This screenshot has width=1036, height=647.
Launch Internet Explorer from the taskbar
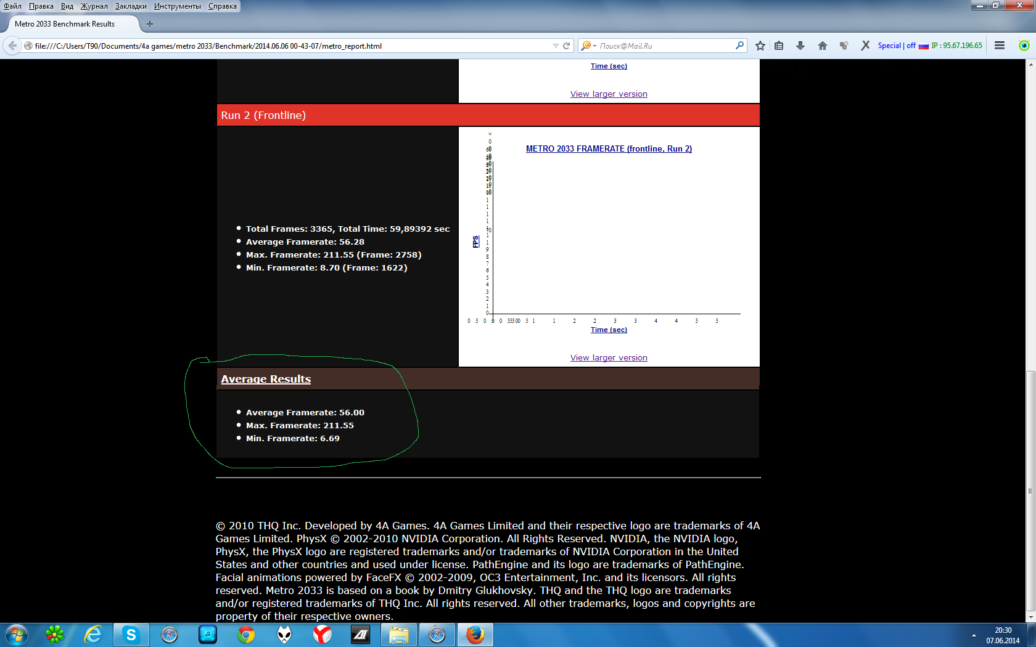click(x=93, y=635)
